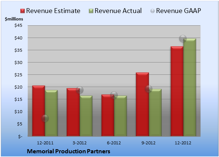Click the 'Memorial Production Partners' chart title
The width and height of the screenshot is (219, 157).
coord(69,151)
